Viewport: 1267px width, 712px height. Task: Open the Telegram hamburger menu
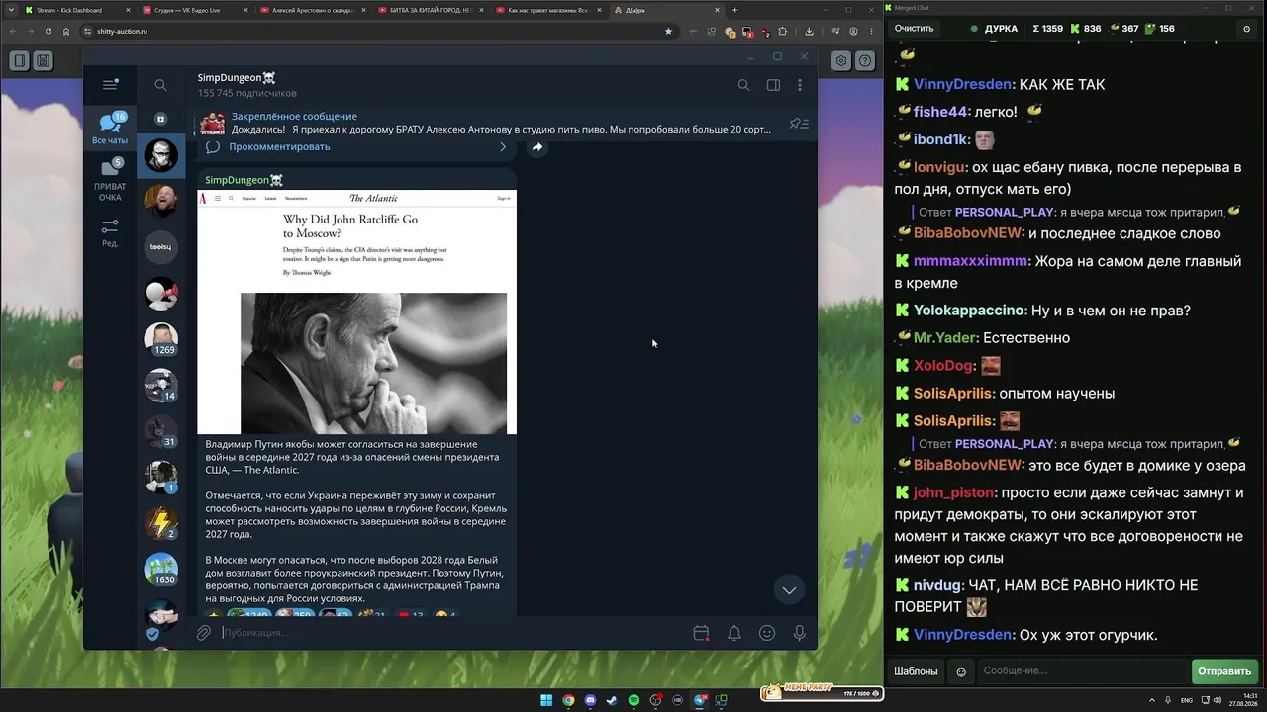(x=110, y=85)
